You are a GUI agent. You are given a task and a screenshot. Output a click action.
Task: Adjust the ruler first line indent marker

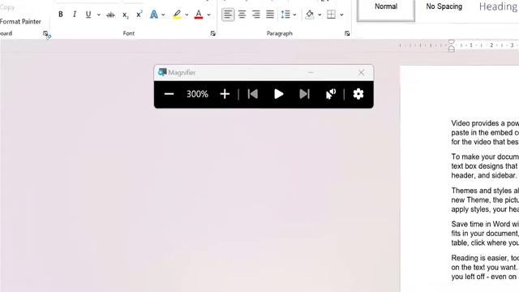(452, 42)
